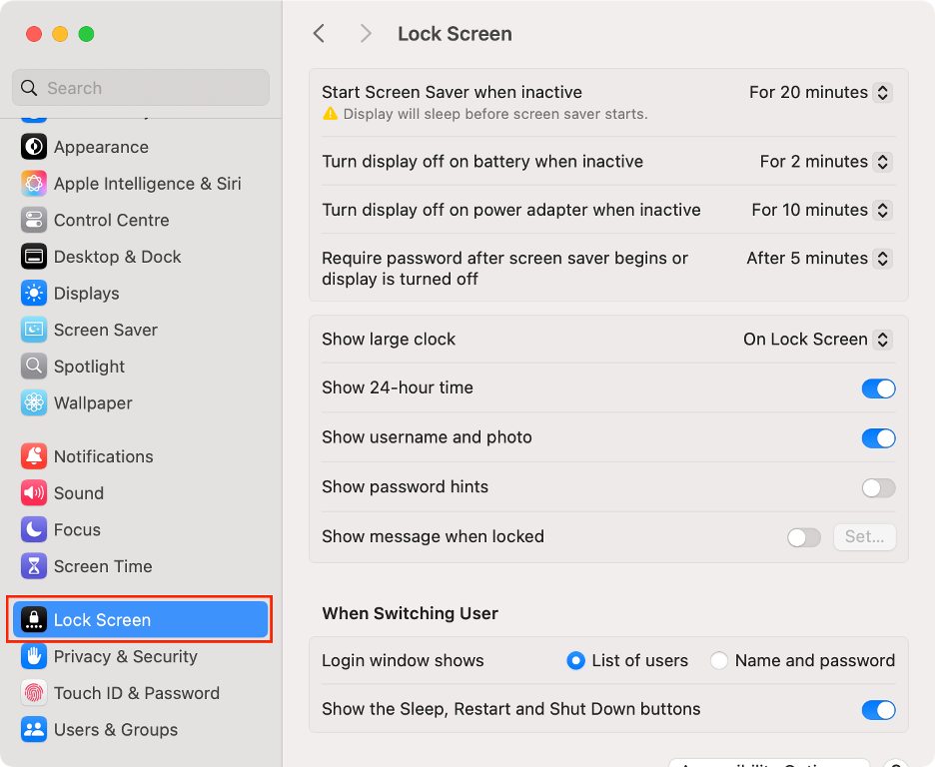Click the Touch ID & Password icon
The width and height of the screenshot is (935, 767).
[34, 693]
